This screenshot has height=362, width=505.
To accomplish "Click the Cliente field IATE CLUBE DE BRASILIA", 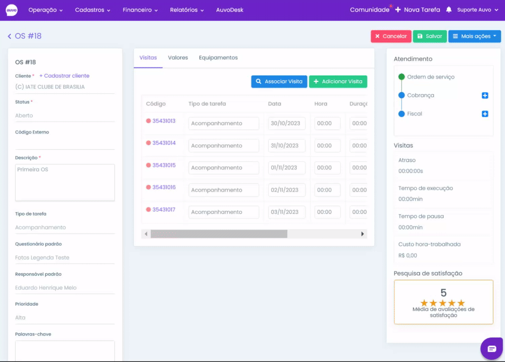I will [x=65, y=87].
